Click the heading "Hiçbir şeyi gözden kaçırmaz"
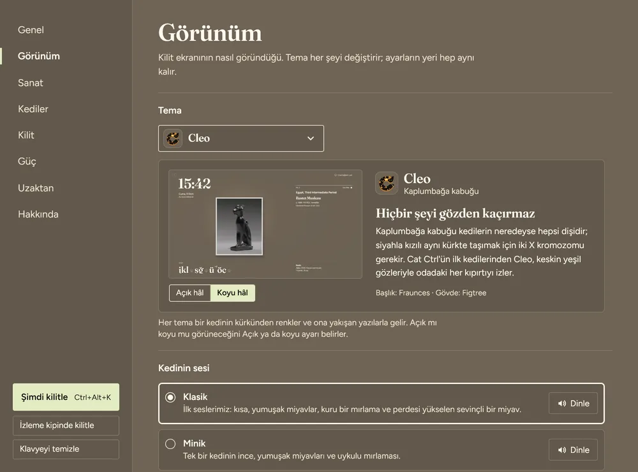 click(456, 214)
